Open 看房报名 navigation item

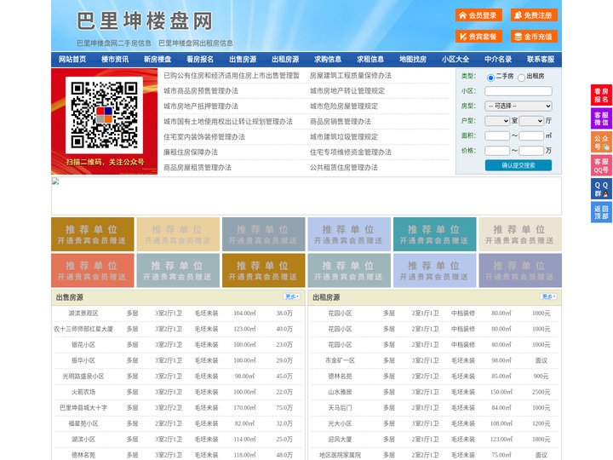point(200,60)
